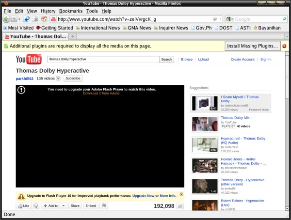Subscribe to the parkhill62 channel
The height and width of the screenshot is (220, 291).
(x=73, y=78)
